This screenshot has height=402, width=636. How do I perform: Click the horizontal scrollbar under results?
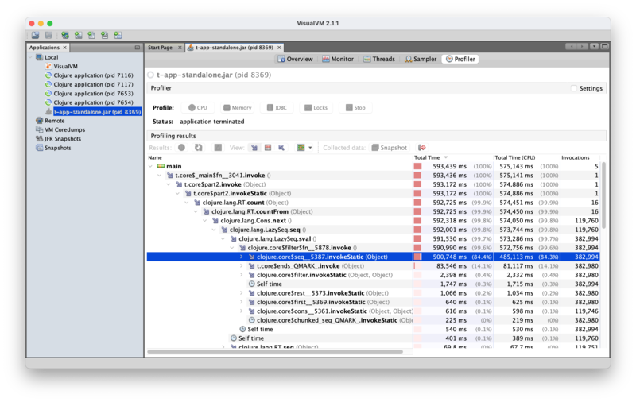(275, 352)
